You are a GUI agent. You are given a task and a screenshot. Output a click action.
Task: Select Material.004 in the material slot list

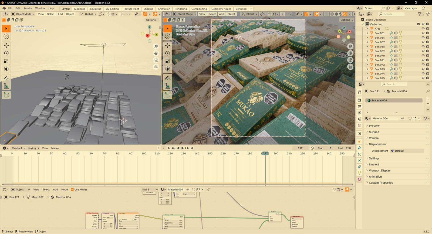(394, 100)
